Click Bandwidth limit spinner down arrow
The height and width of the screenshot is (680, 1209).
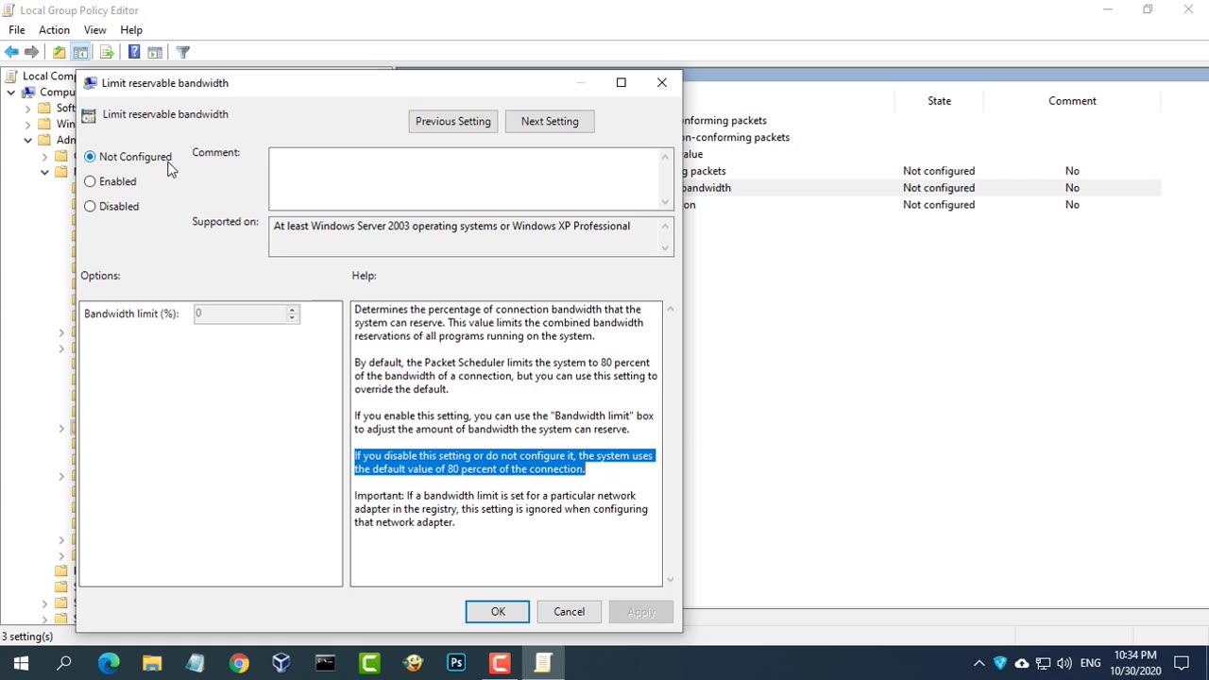292,317
